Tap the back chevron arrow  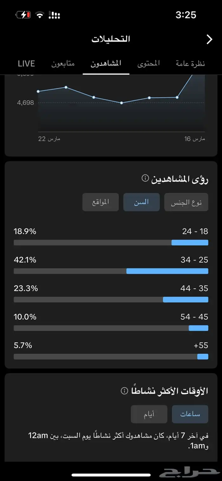click(x=209, y=39)
